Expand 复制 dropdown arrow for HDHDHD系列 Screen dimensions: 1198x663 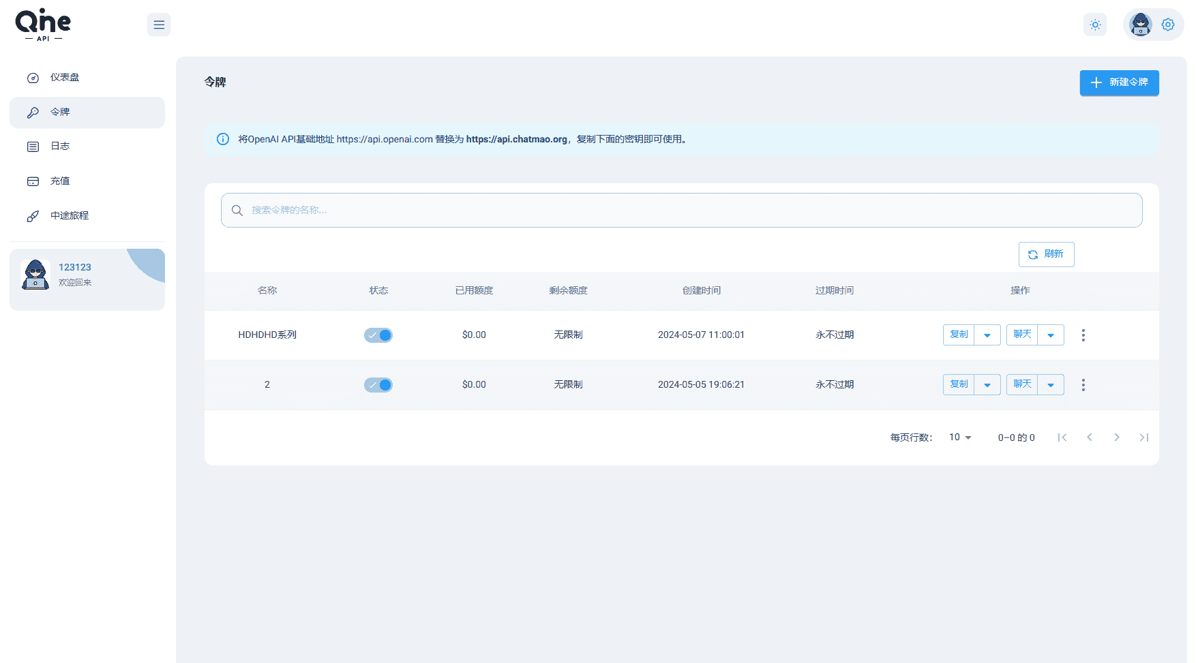click(987, 335)
